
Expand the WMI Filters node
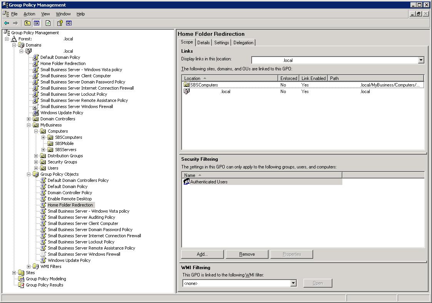pos(28,266)
